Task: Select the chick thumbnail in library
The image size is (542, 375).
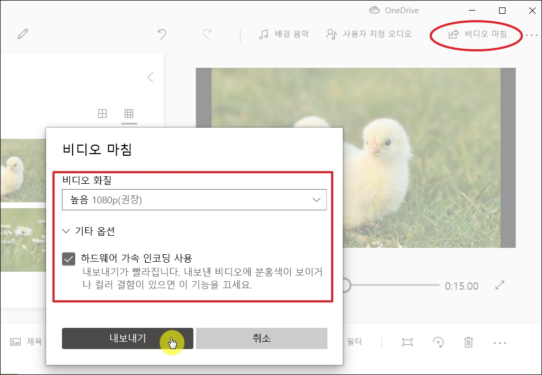Action: pos(23,171)
